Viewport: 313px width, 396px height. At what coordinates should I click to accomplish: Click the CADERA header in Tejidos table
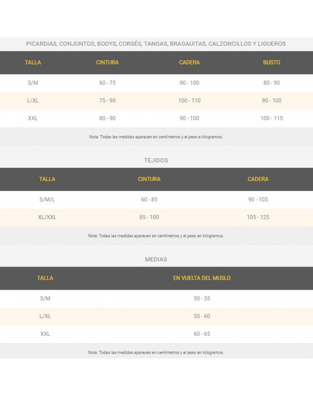point(258,179)
